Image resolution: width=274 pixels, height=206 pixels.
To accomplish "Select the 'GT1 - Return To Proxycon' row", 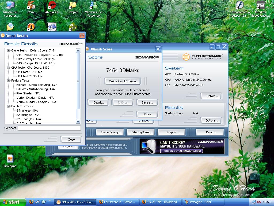I will (x=40, y=55).
